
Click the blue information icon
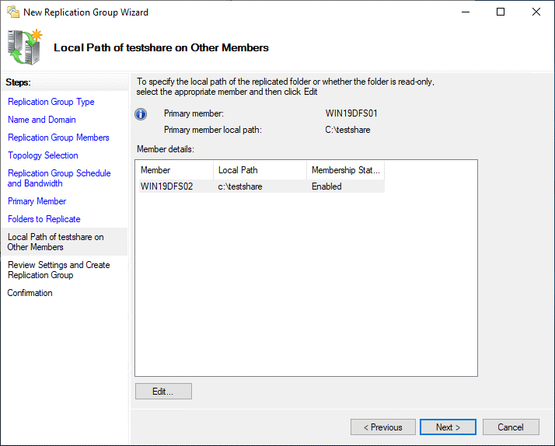coord(141,114)
